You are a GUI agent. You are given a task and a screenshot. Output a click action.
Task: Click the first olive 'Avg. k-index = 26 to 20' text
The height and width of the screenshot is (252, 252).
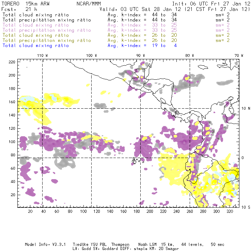click(142, 35)
